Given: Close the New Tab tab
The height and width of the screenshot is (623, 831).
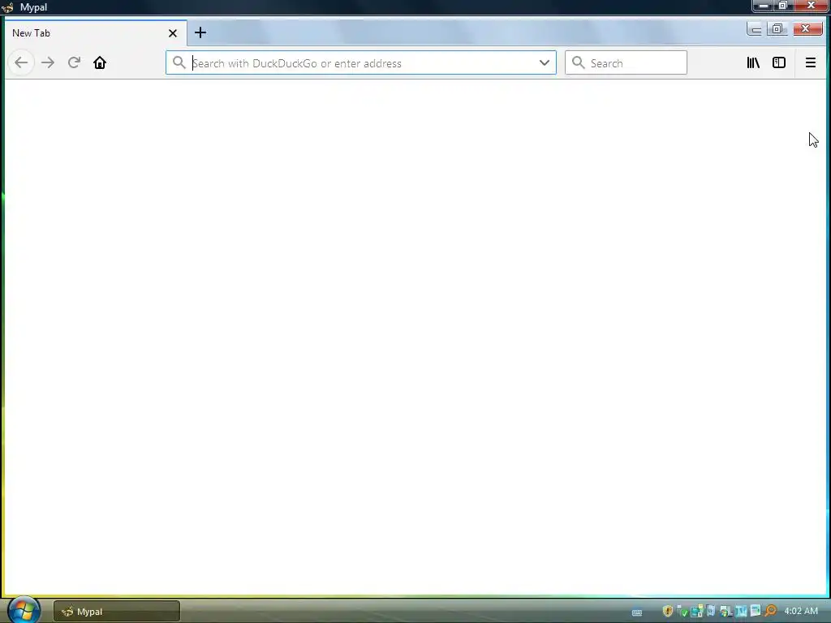Looking at the screenshot, I should pos(173,33).
